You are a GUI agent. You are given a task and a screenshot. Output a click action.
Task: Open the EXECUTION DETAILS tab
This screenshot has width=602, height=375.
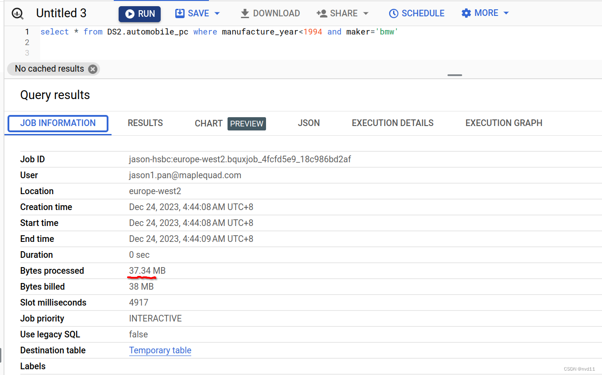pyautogui.click(x=393, y=123)
